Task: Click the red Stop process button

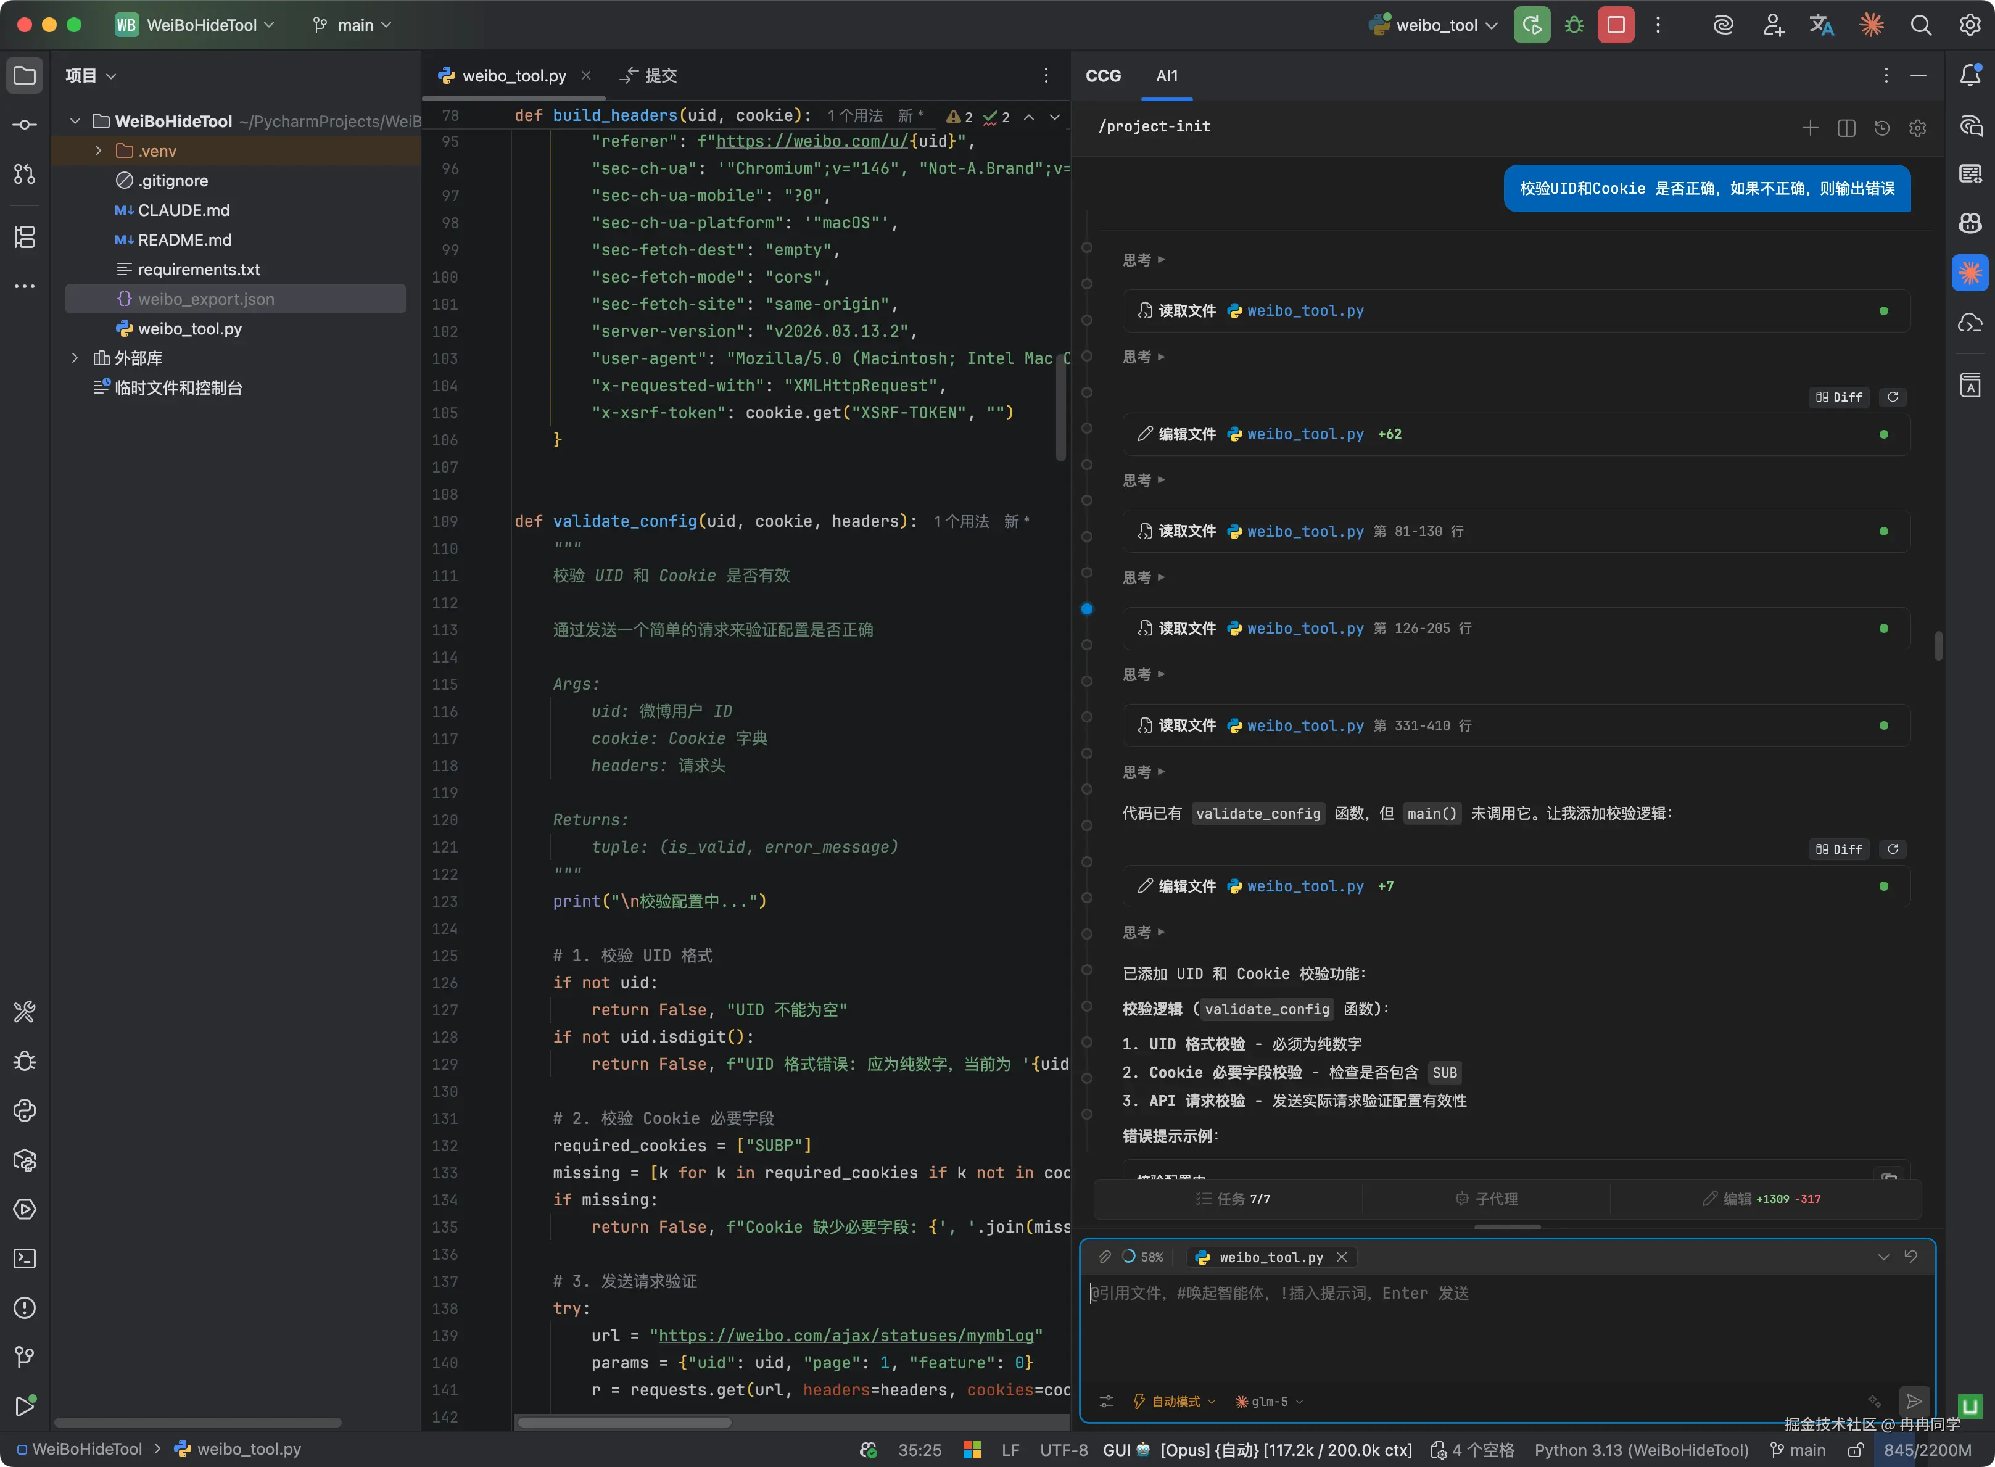Action: coord(1615,25)
